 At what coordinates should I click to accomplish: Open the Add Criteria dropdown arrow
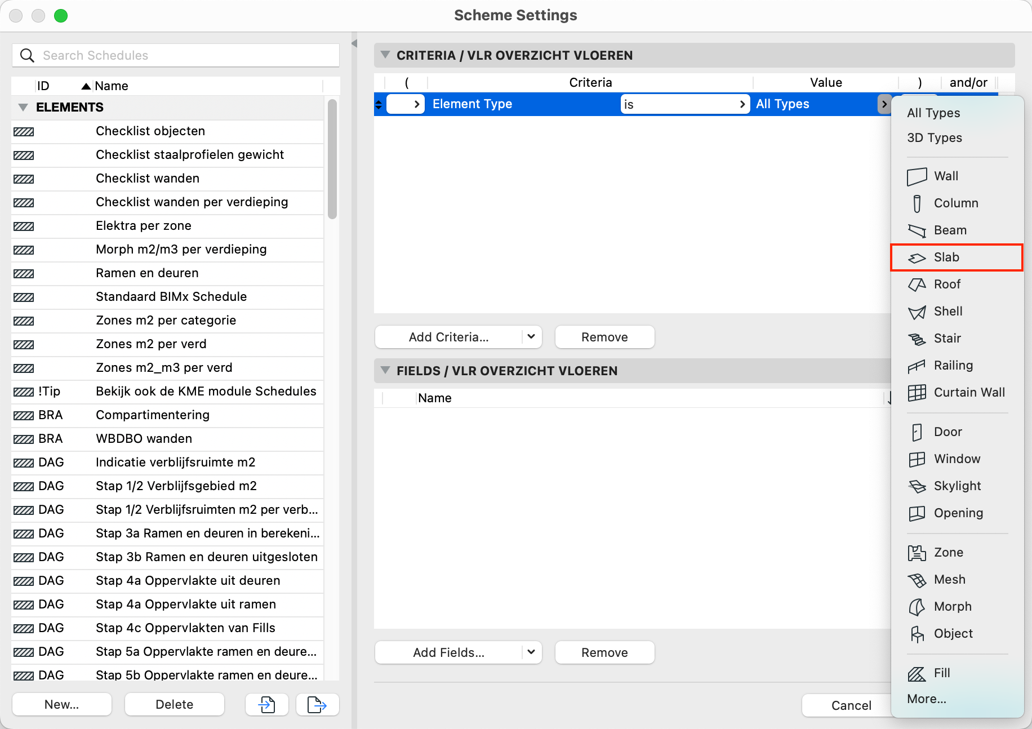(531, 337)
